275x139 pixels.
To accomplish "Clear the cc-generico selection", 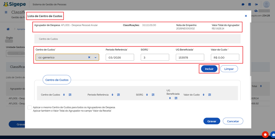I will pyautogui.click(x=89, y=58).
